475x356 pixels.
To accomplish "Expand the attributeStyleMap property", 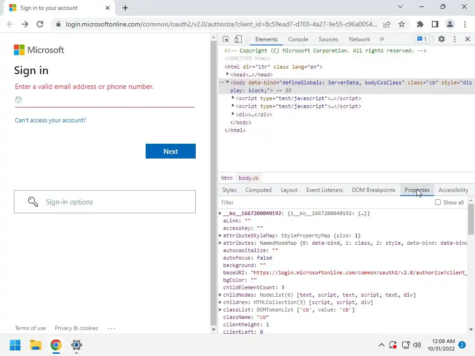I will (220, 235).
